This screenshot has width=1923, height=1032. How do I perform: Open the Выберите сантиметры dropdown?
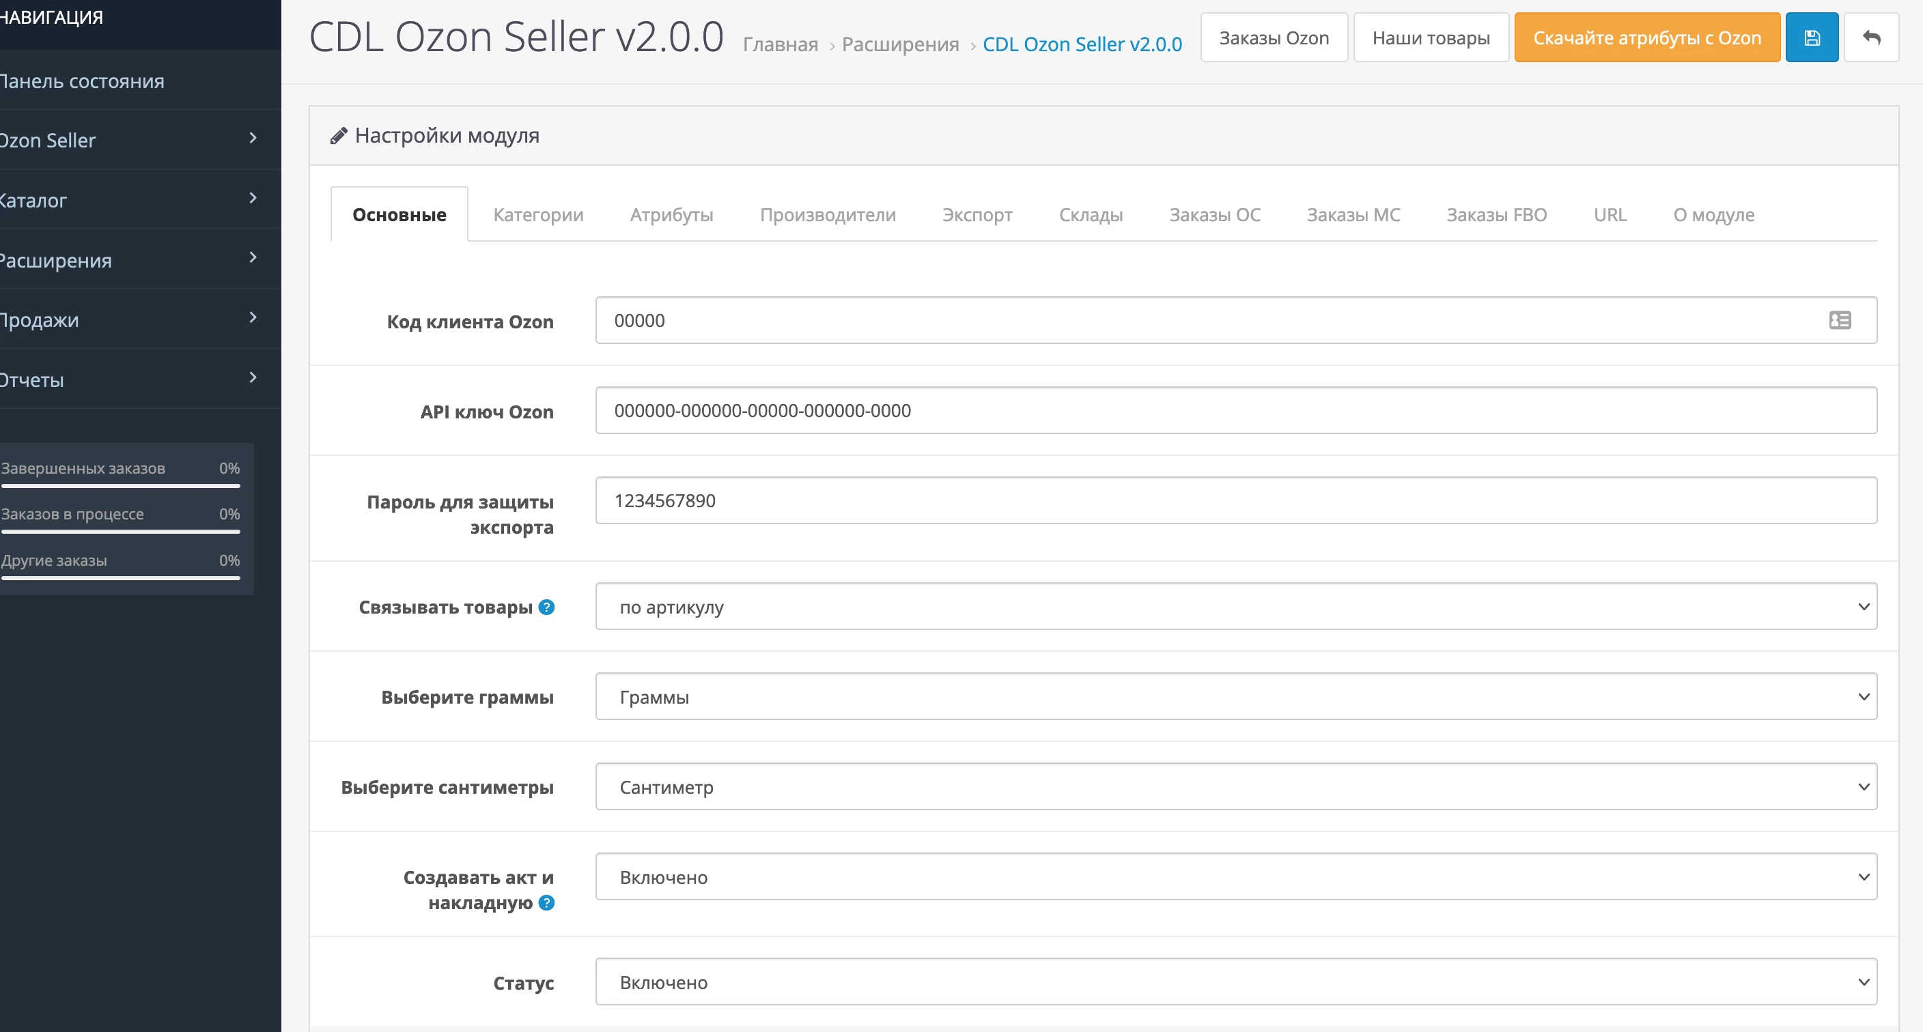[x=1236, y=786]
